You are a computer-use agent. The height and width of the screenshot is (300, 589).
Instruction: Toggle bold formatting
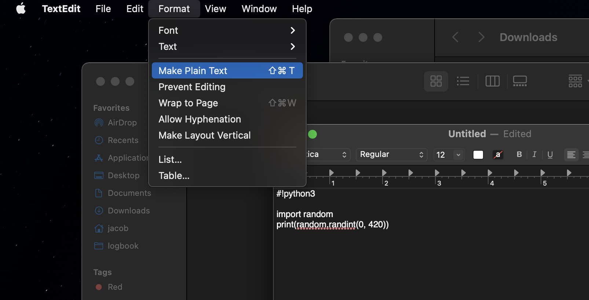[519, 154]
